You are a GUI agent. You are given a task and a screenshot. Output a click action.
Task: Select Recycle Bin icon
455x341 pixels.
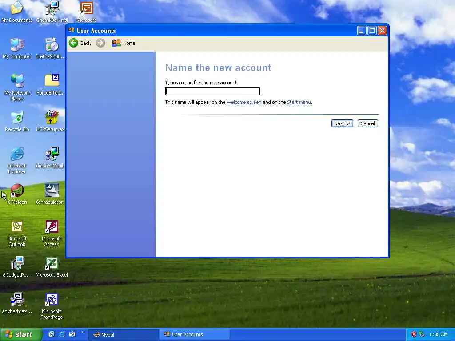(x=17, y=121)
